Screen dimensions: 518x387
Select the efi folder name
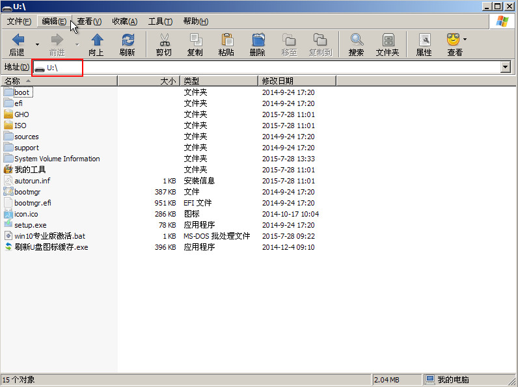pos(18,103)
